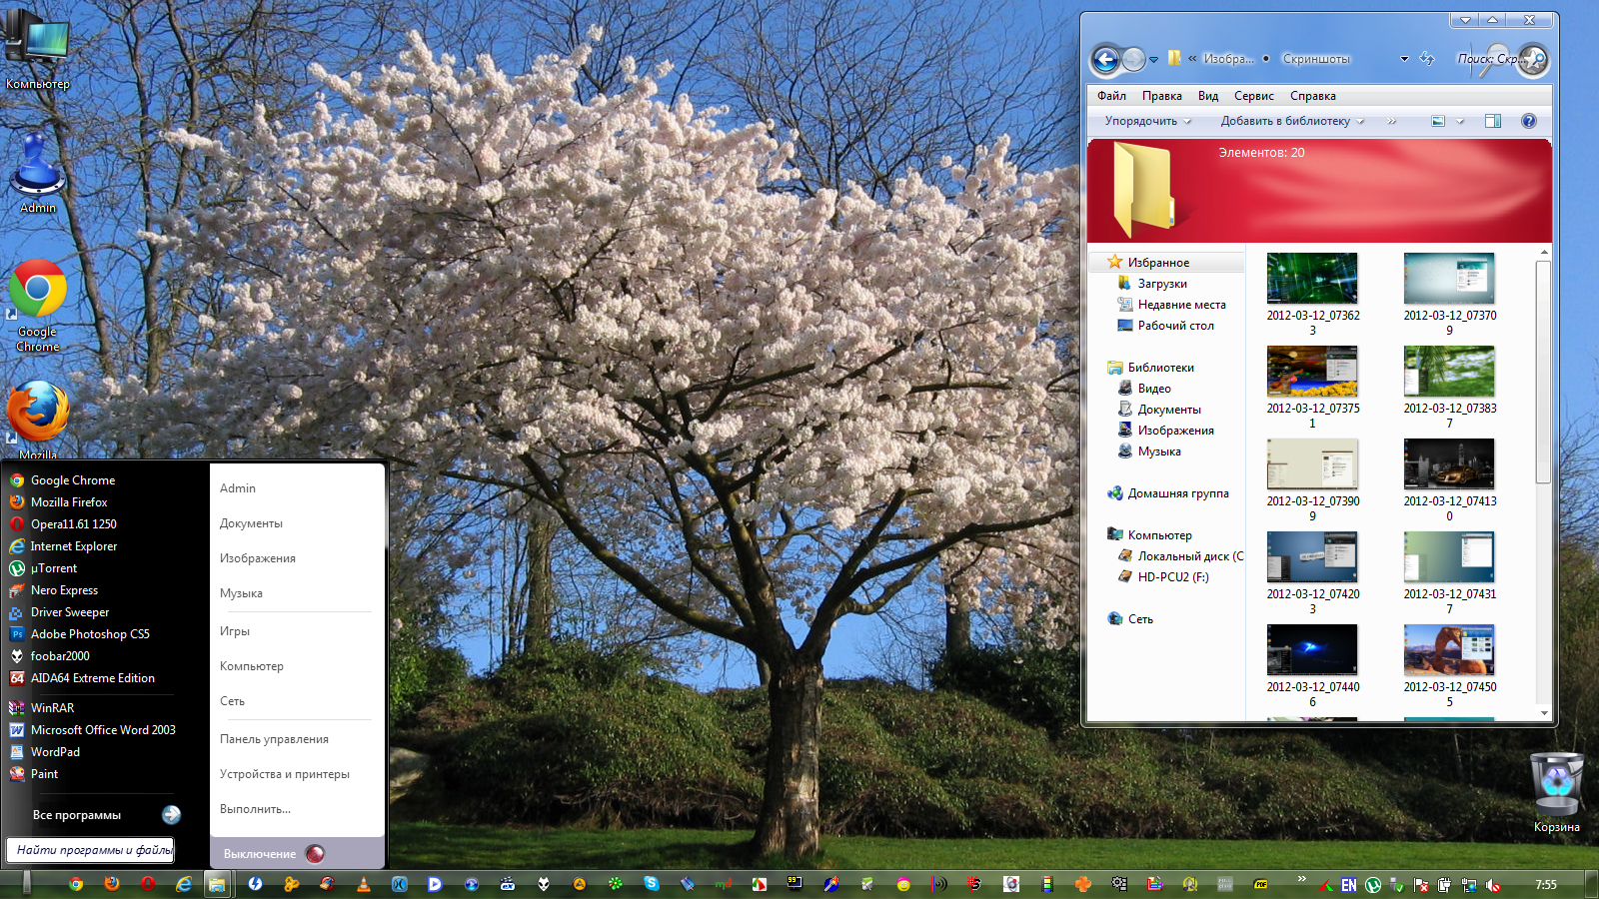Click the refresh icon in the address bar
Viewport: 1599px width, 899px height.
point(1427,59)
